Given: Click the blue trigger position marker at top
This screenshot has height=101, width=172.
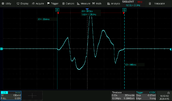Looking at the screenshot, I should 87,9.
